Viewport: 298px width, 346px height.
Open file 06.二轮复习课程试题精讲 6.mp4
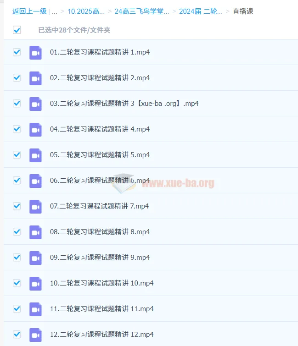click(100, 181)
